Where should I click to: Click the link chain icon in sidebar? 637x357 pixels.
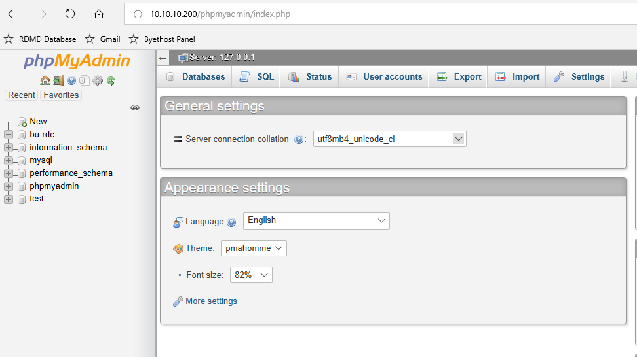(x=135, y=107)
